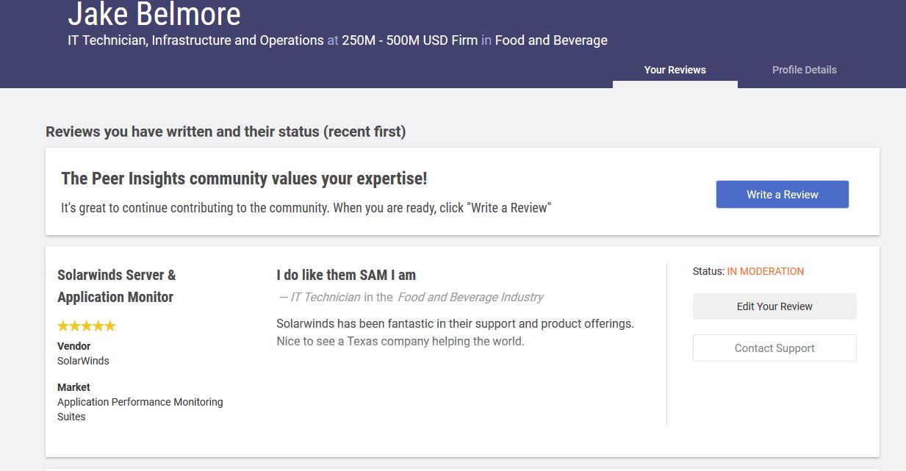Click the Edit Your Review button

(x=774, y=306)
